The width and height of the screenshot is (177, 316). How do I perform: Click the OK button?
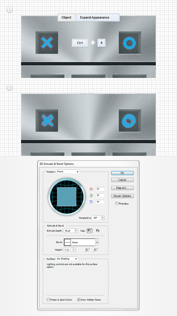[122, 173]
